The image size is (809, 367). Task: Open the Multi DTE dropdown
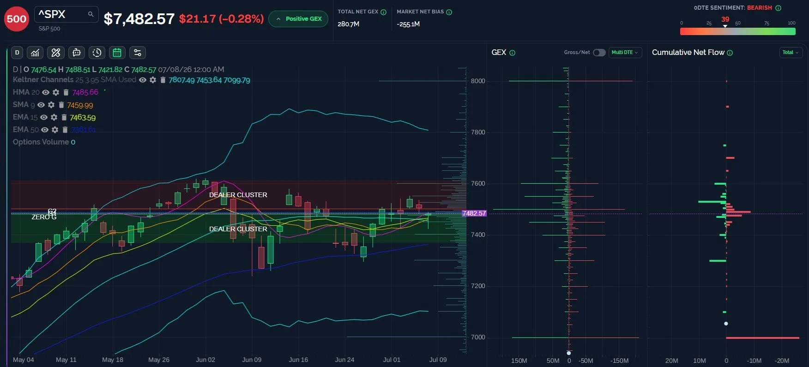[625, 53]
